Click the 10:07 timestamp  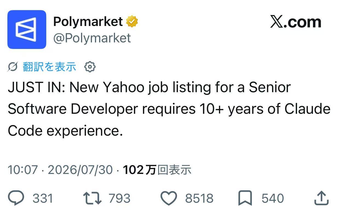[x=23, y=170]
